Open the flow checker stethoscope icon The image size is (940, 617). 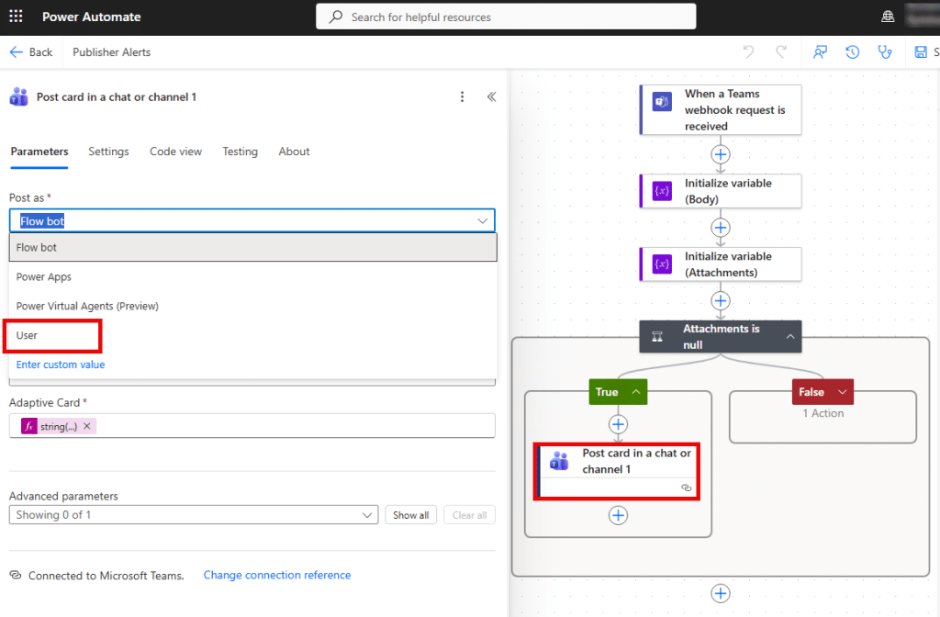click(885, 52)
